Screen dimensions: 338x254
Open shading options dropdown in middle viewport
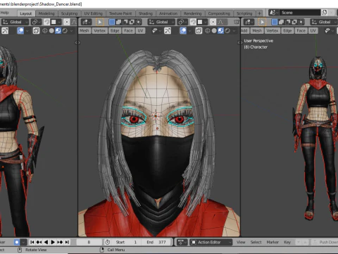tap(234, 31)
